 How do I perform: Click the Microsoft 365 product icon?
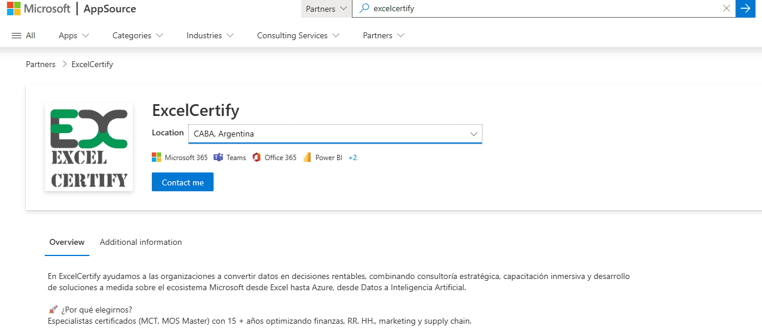(x=157, y=158)
